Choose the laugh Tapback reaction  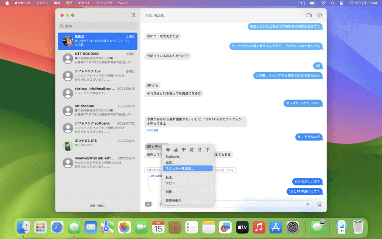[x=191, y=150]
